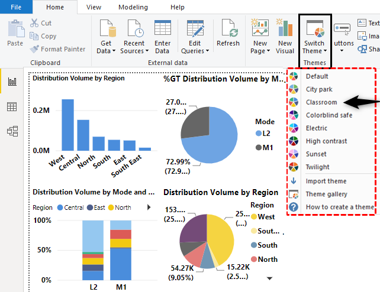Click the Central bar in bar chart

[x=83, y=135]
